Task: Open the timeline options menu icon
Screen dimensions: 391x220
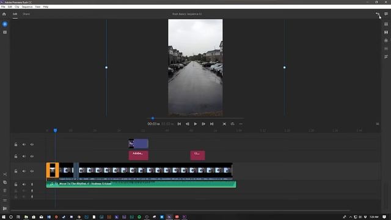Action: 378,124
